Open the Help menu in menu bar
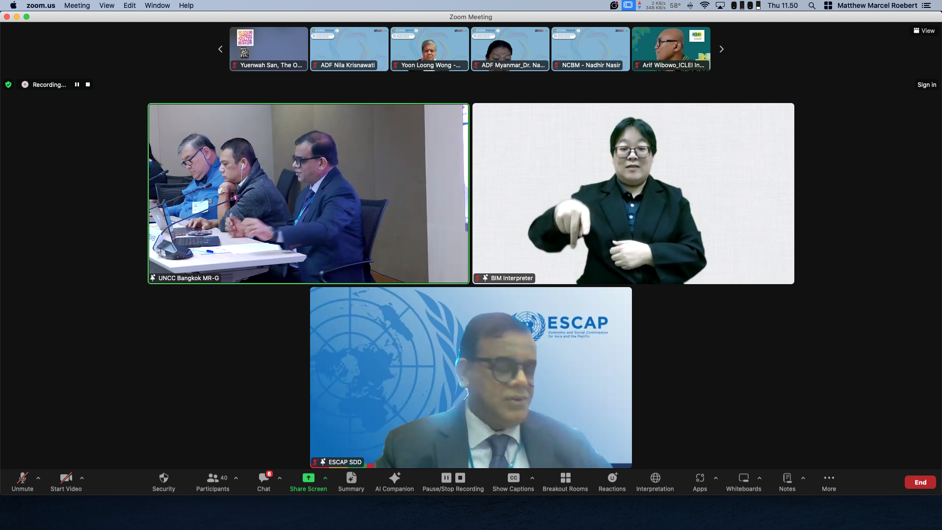The height and width of the screenshot is (530, 942). [x=186, y=5]
